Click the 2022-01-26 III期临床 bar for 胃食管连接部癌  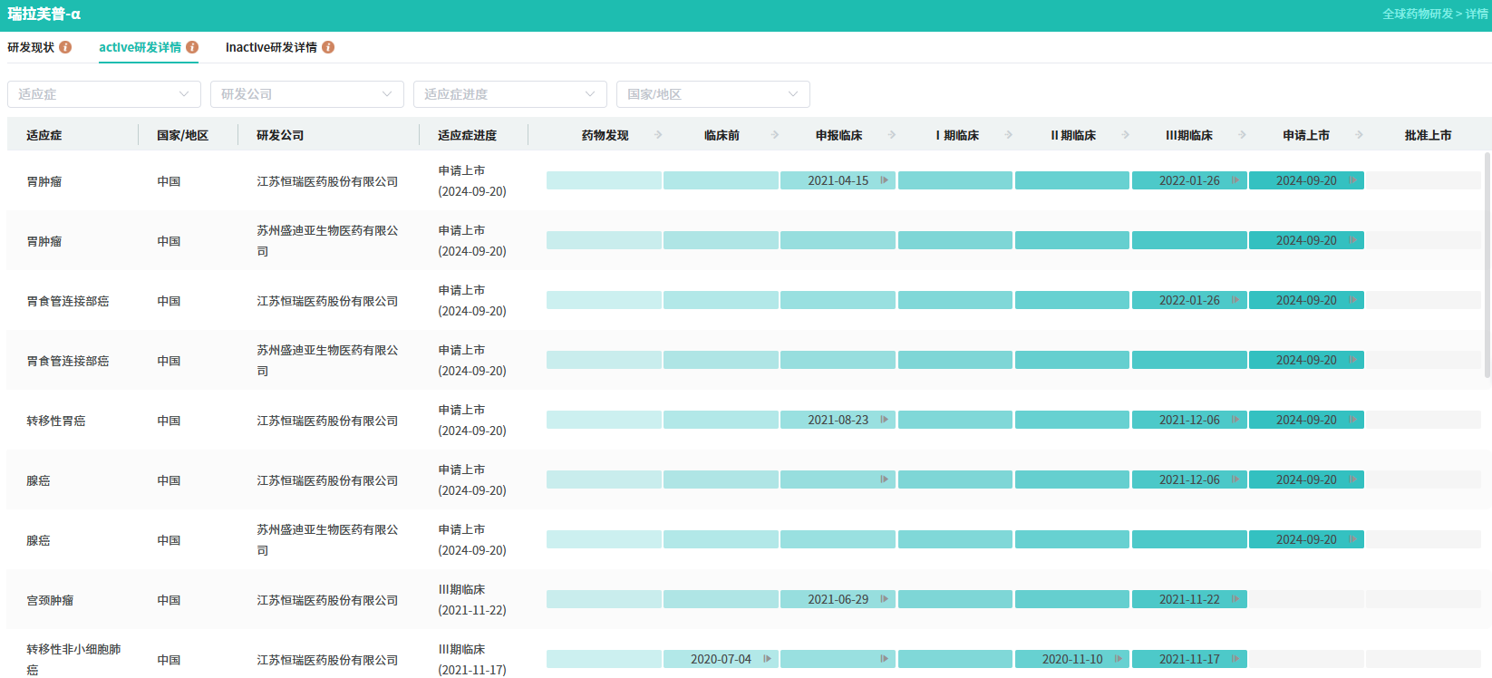[1188, 300]
